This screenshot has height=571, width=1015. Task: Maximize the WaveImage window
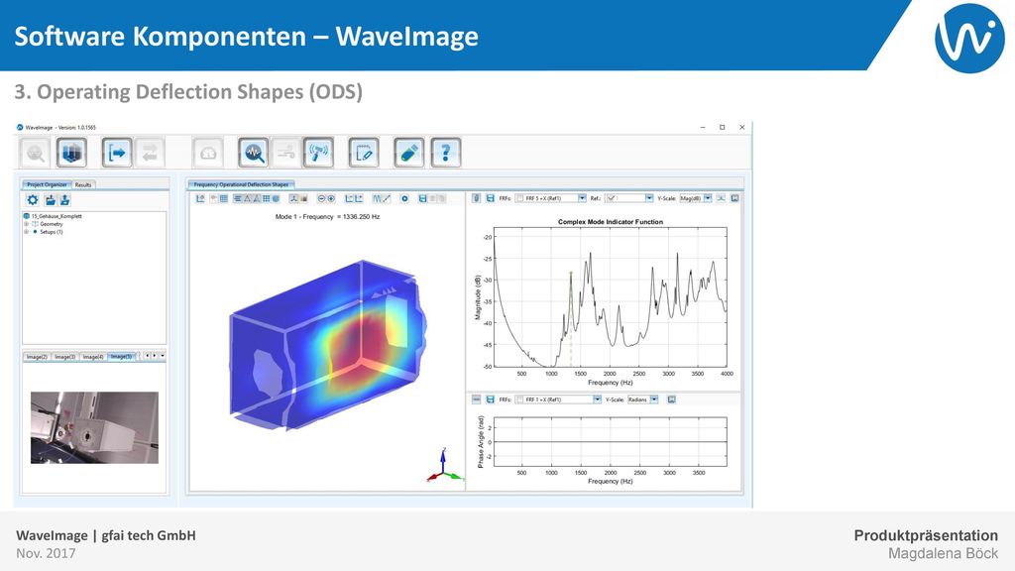tap(723, 128)
